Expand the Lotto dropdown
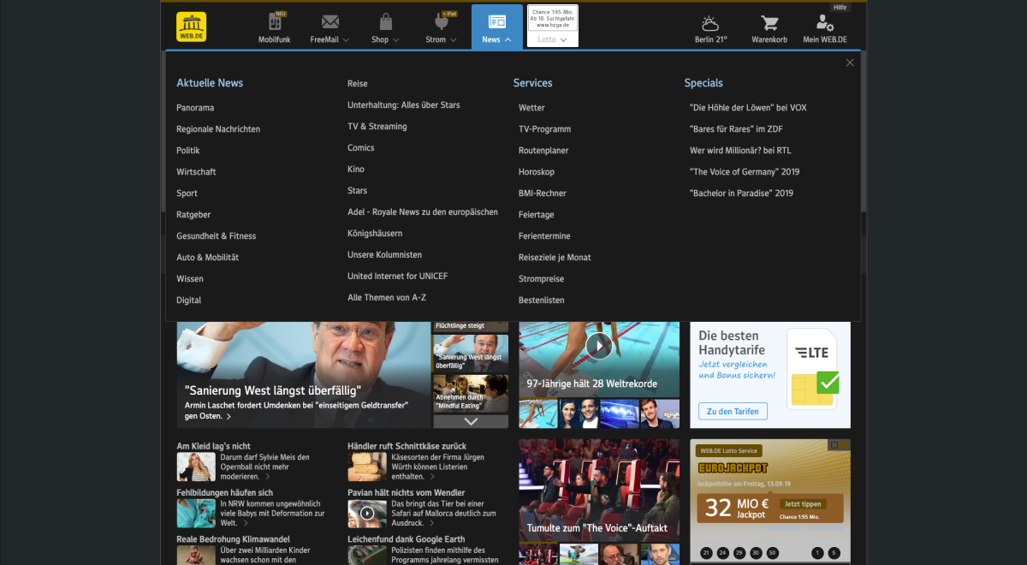This screenshot has width=1027, height=565. [553, 39]
